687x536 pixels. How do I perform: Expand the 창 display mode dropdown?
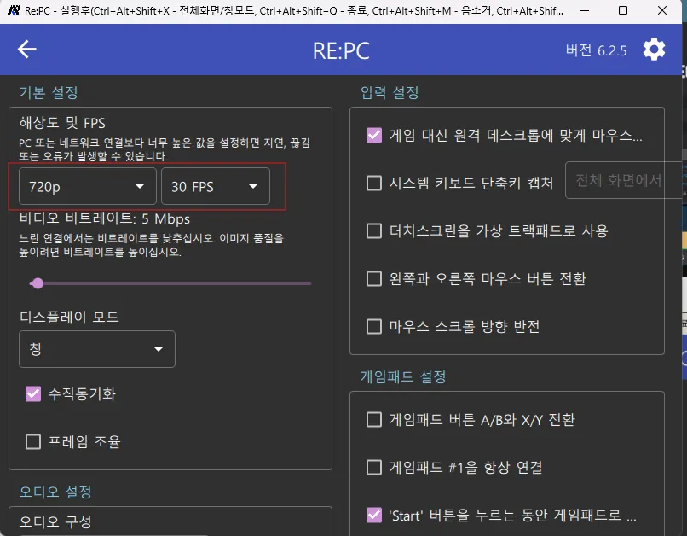tap(97, 349)
